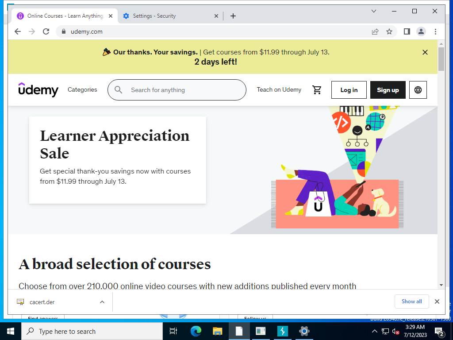Image resolution: width=453 pixels, height=340 pixels.
Task: Select the Online Courses tab
Action: pyautogui.click(x=65, y=16)
